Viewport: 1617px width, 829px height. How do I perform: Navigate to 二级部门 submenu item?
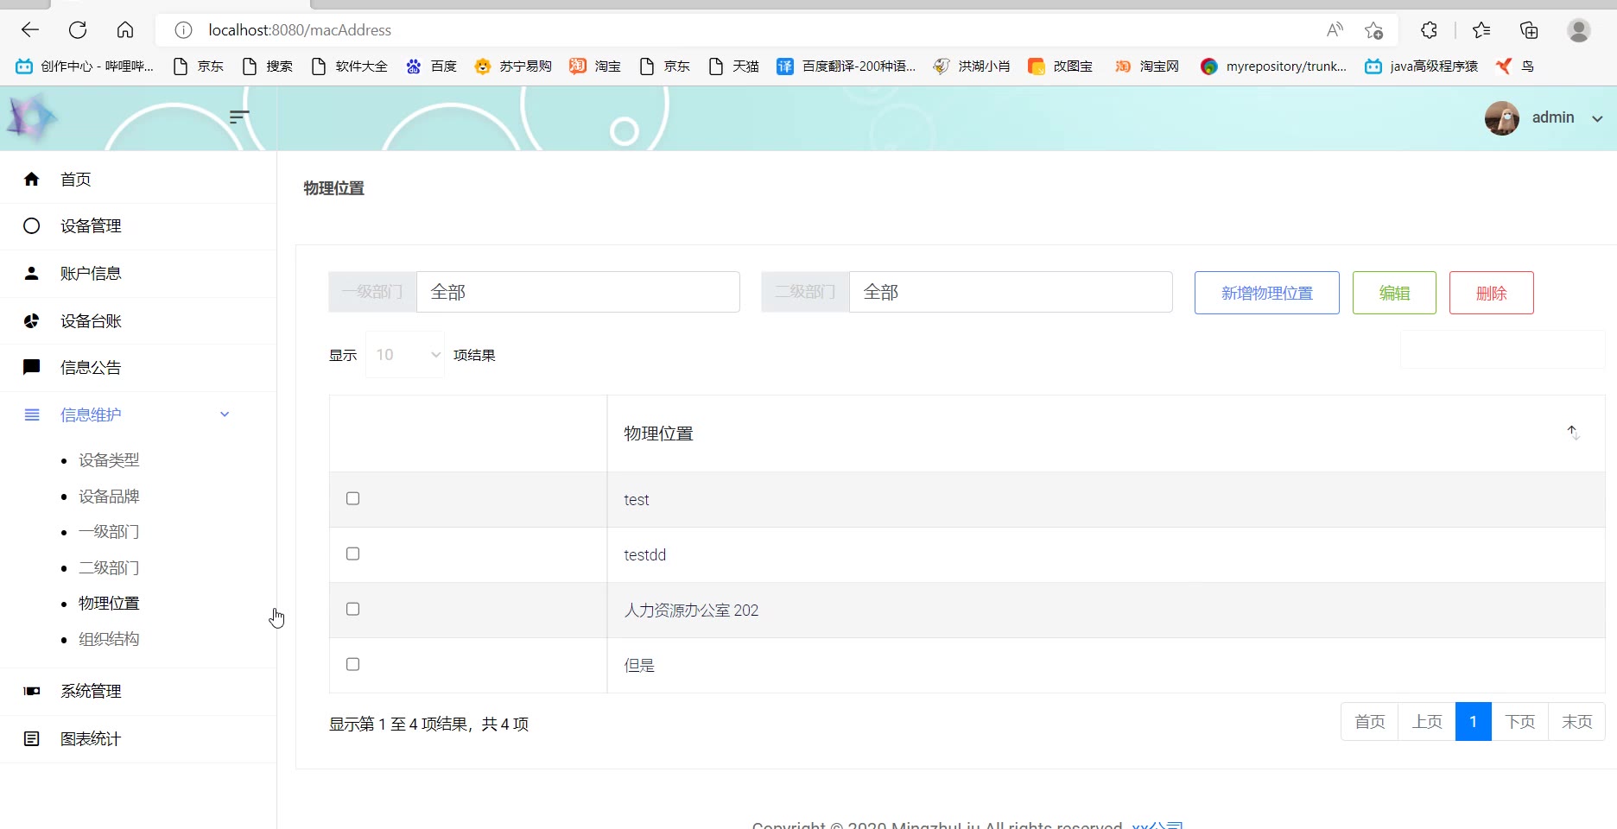(109, 568)
